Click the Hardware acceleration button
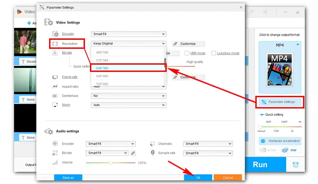This screenshot has width=318, height=184. point(280,141)
